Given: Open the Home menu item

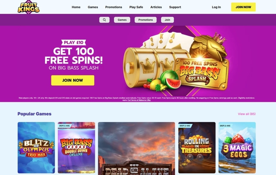Looking at the screenshot, I should (76, 7).
